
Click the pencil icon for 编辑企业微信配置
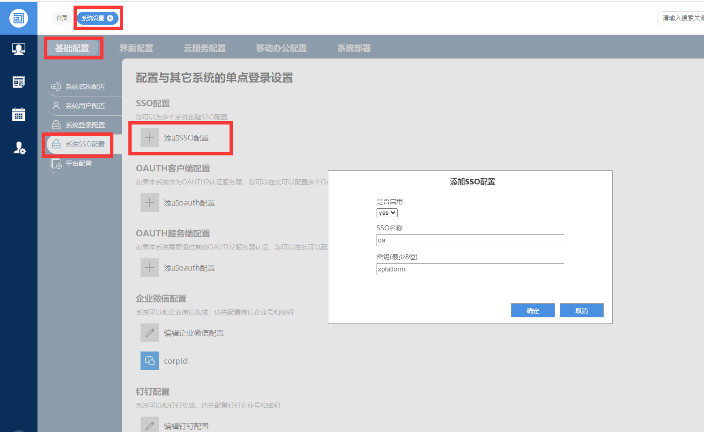[150, 333]
